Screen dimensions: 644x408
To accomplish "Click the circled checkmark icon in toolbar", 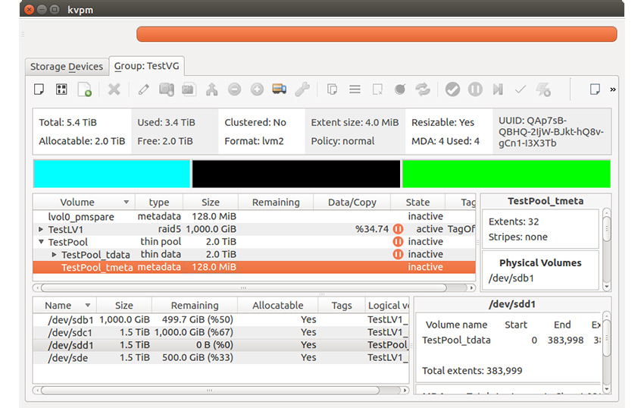I will [452, 89].
